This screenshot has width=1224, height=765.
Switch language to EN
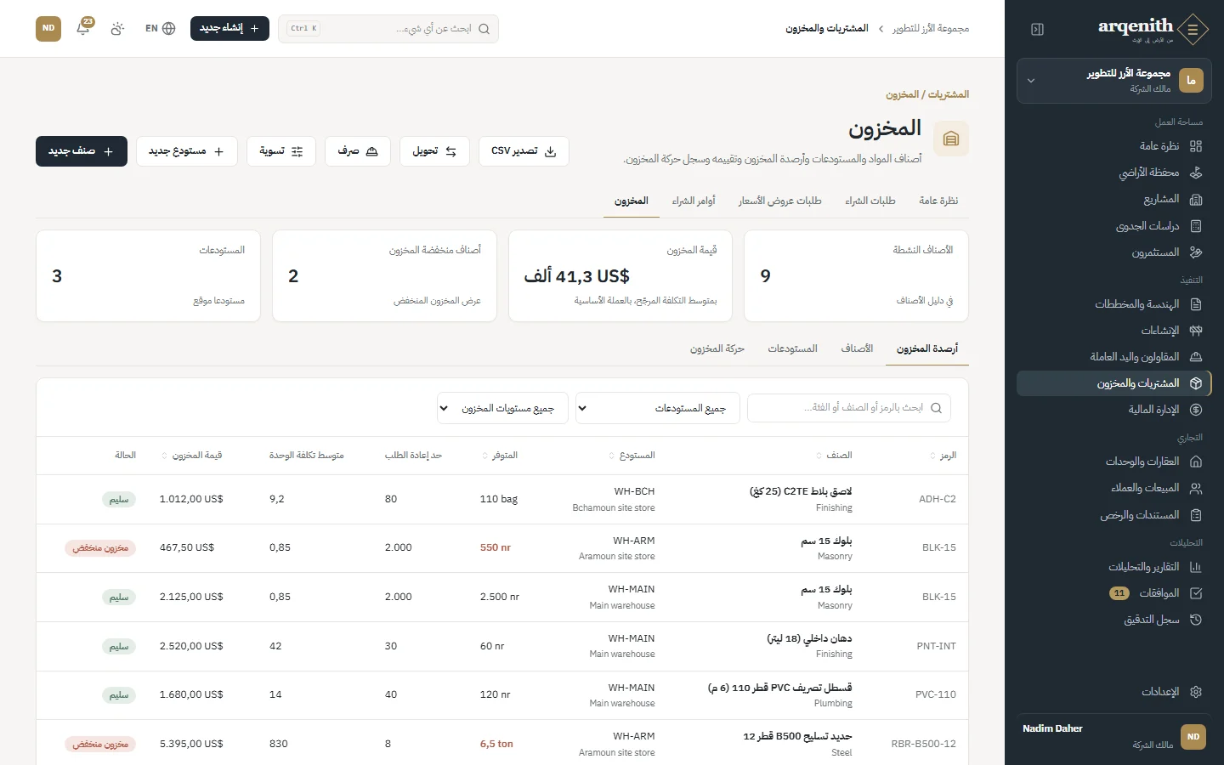160,28
